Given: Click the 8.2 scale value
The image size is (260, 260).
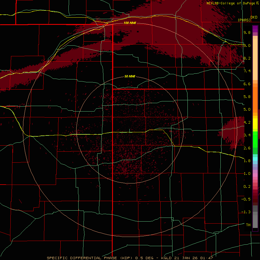Looking at the screenshot, I should (x=247, y=58).
